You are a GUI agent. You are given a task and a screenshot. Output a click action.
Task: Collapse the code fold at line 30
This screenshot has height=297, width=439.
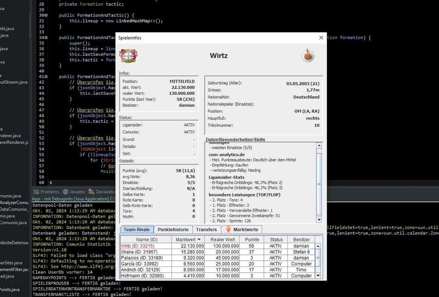click(46, 15)
